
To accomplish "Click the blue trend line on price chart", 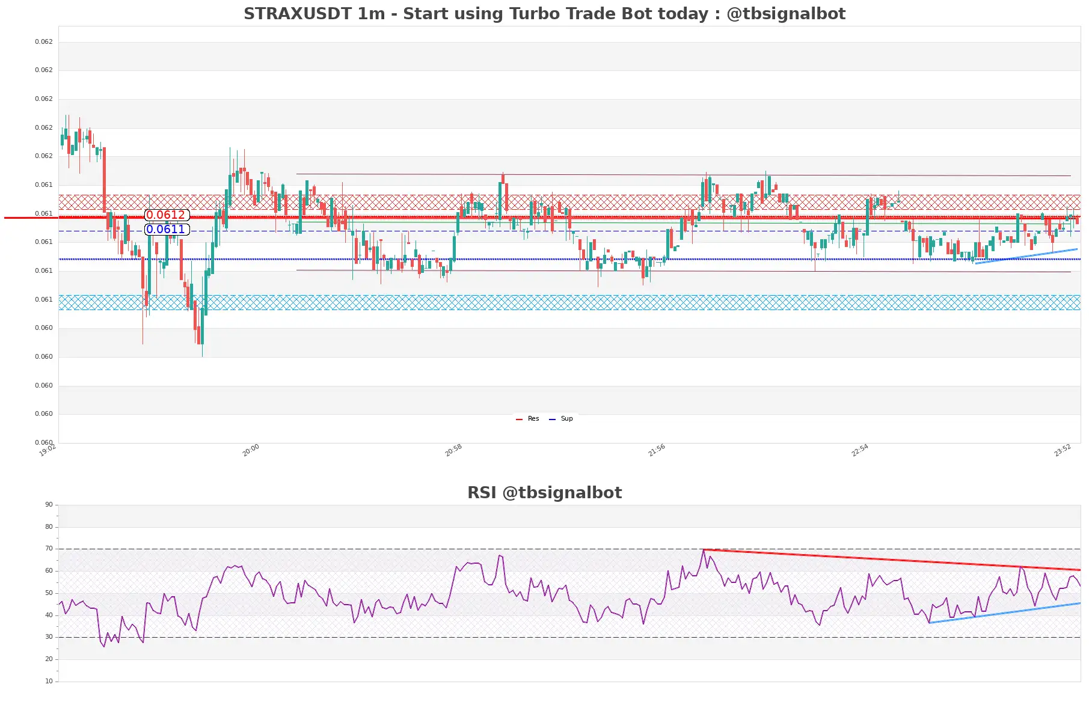I will (x=1026, y=256).
